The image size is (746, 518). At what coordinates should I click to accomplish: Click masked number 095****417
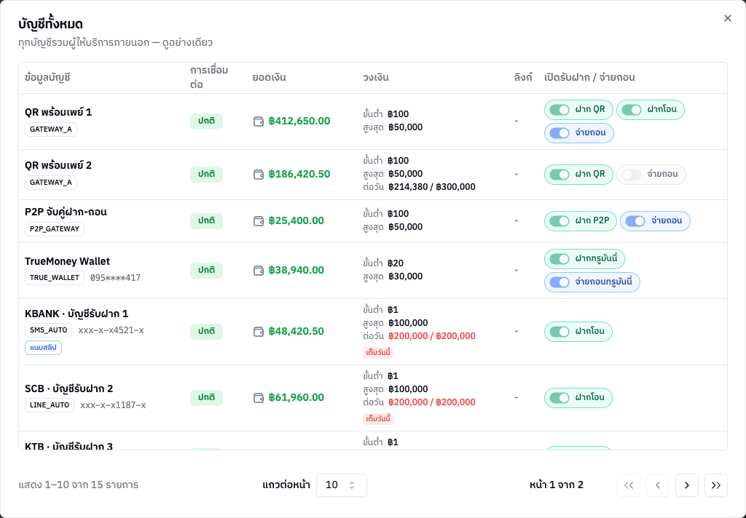116,278
